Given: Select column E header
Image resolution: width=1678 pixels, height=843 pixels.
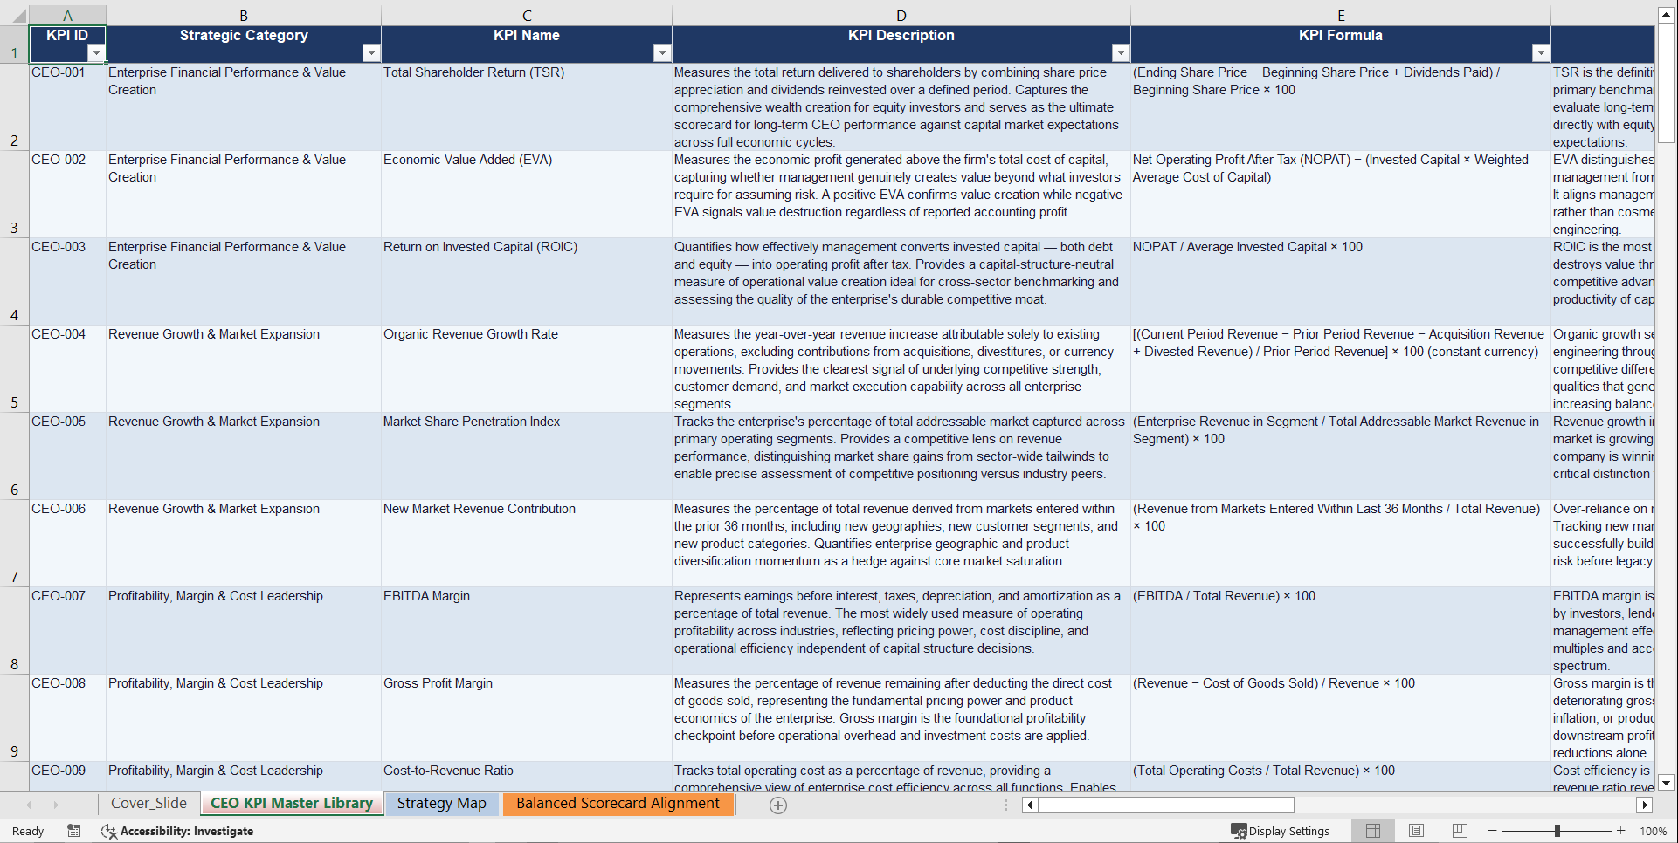Looking at the screenshot, I should (x=1341, y=16).
